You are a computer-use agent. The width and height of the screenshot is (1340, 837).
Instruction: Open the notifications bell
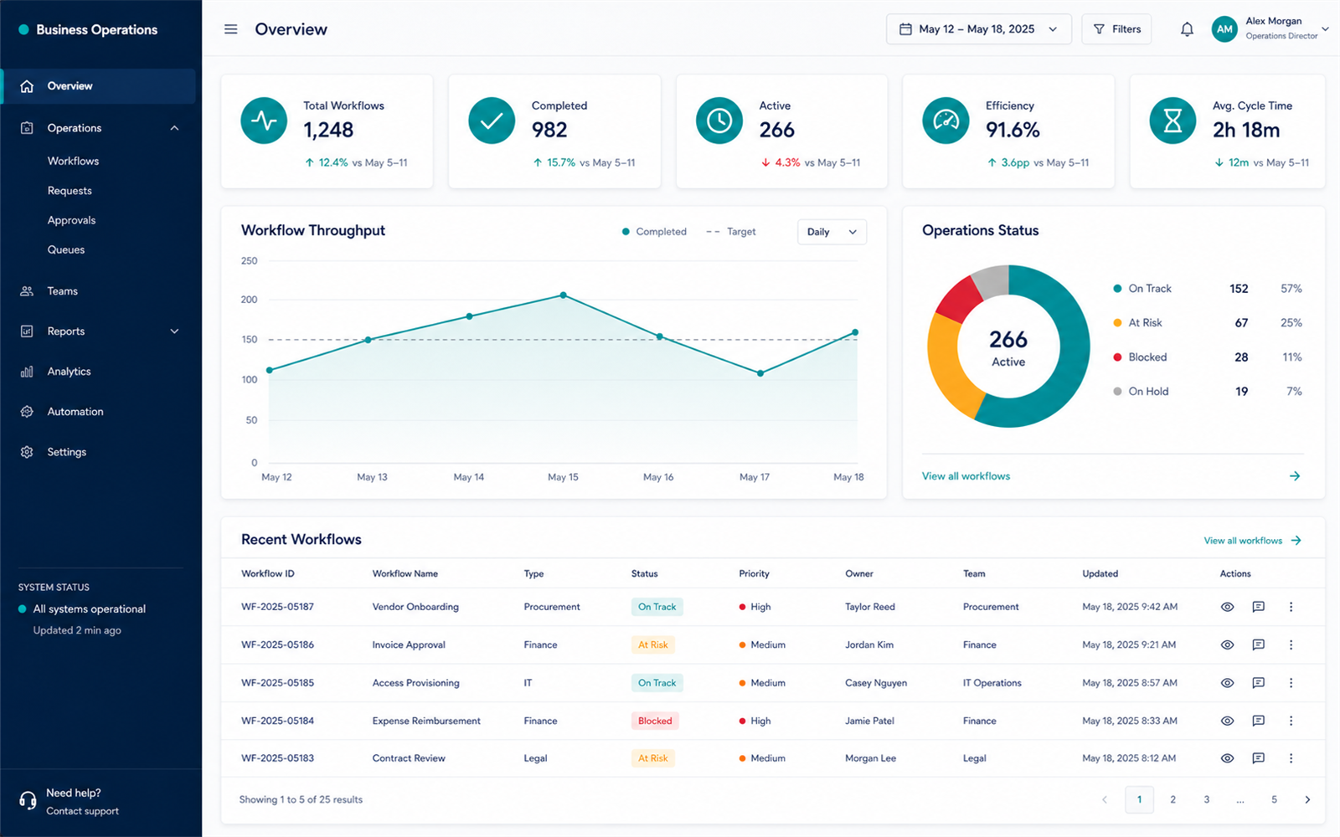point(1187,29)
